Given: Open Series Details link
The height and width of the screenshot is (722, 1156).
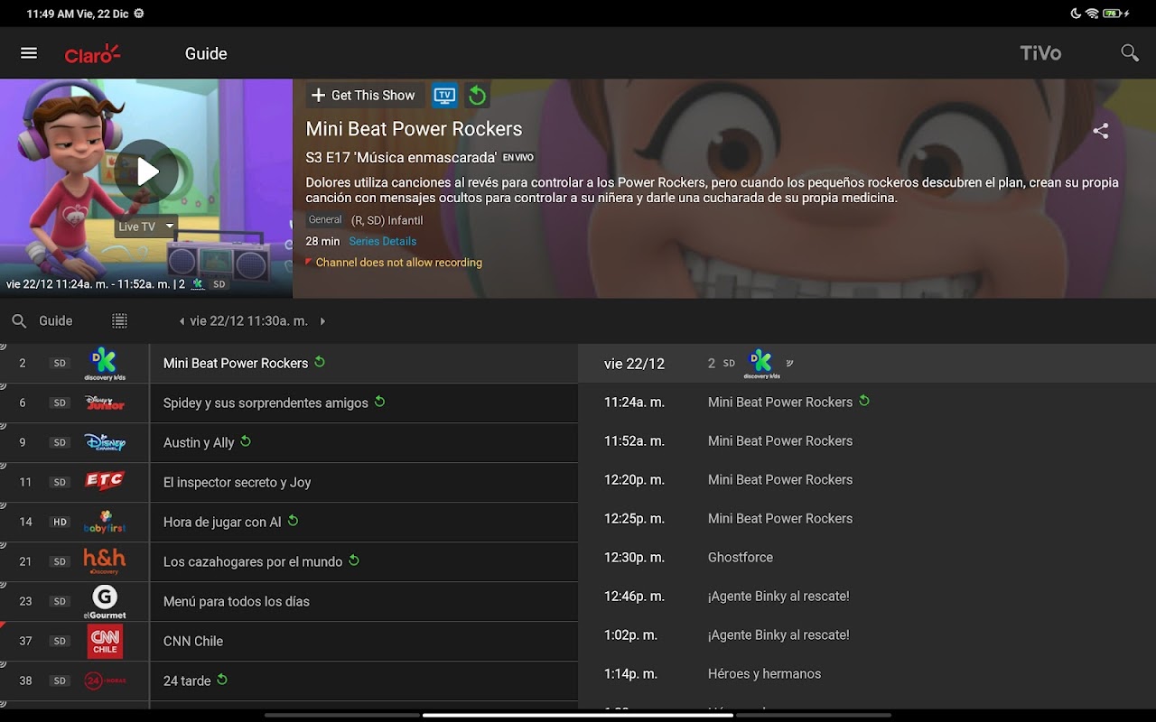Looking at the screenshot, I should pos(383,241).
